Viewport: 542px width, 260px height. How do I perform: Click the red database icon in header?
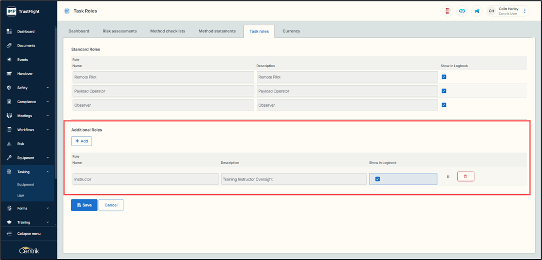click(448, 11)
